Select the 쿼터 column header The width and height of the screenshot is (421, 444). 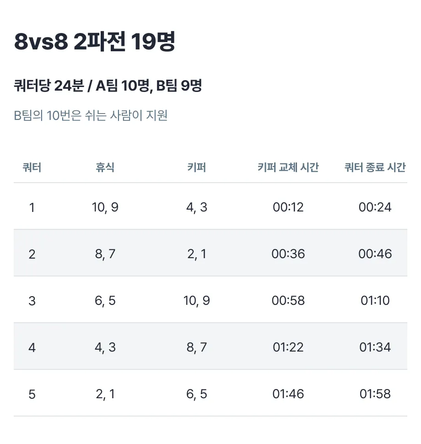(32, 168)
